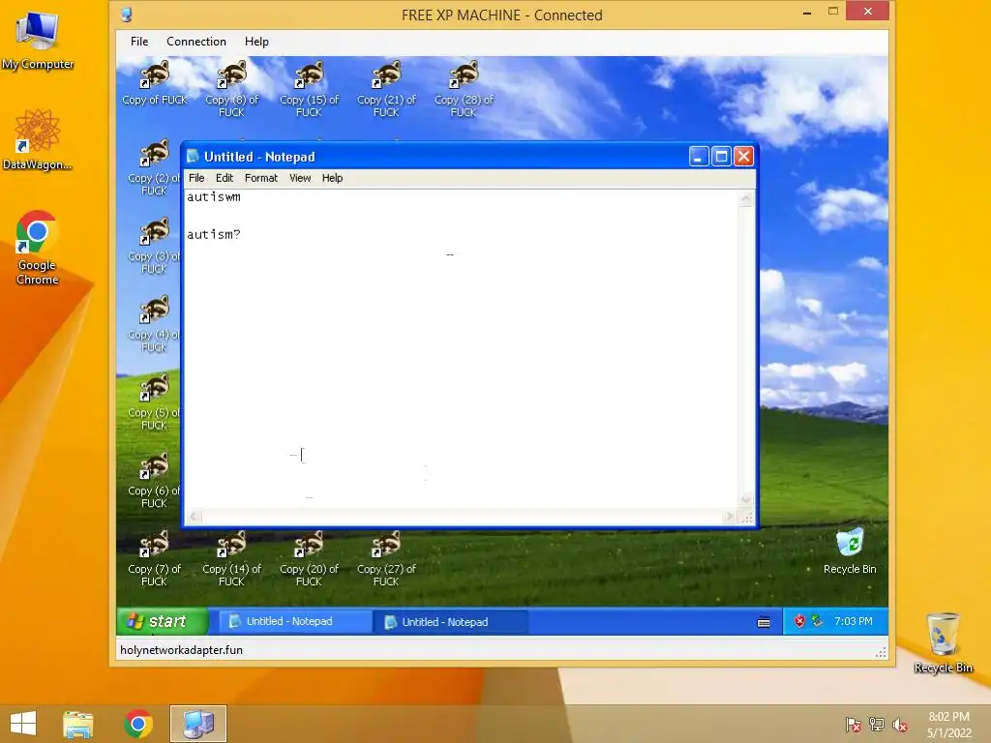Open the Notepad Help menu
The height and width of the screenshot is (743, 991).
coord(333,178)
